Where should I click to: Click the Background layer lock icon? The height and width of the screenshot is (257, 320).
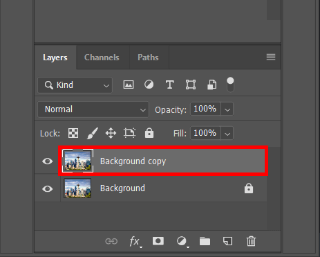coord(249,188)
